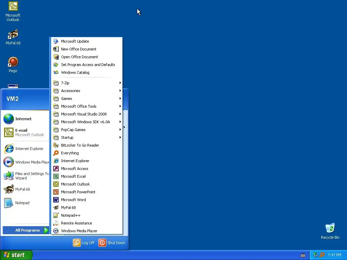347x260 pixels.
Task: Launch Notepad++
Action: pos(86,215)
